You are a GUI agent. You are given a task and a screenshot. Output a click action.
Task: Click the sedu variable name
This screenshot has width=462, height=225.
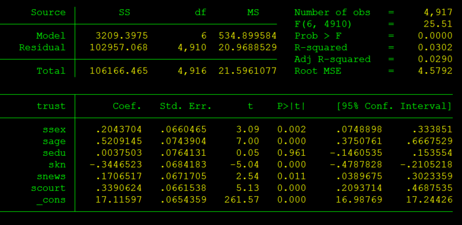point(54,153)
